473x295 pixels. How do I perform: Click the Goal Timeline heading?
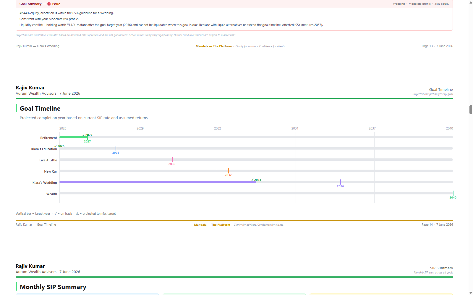point(40,109)
